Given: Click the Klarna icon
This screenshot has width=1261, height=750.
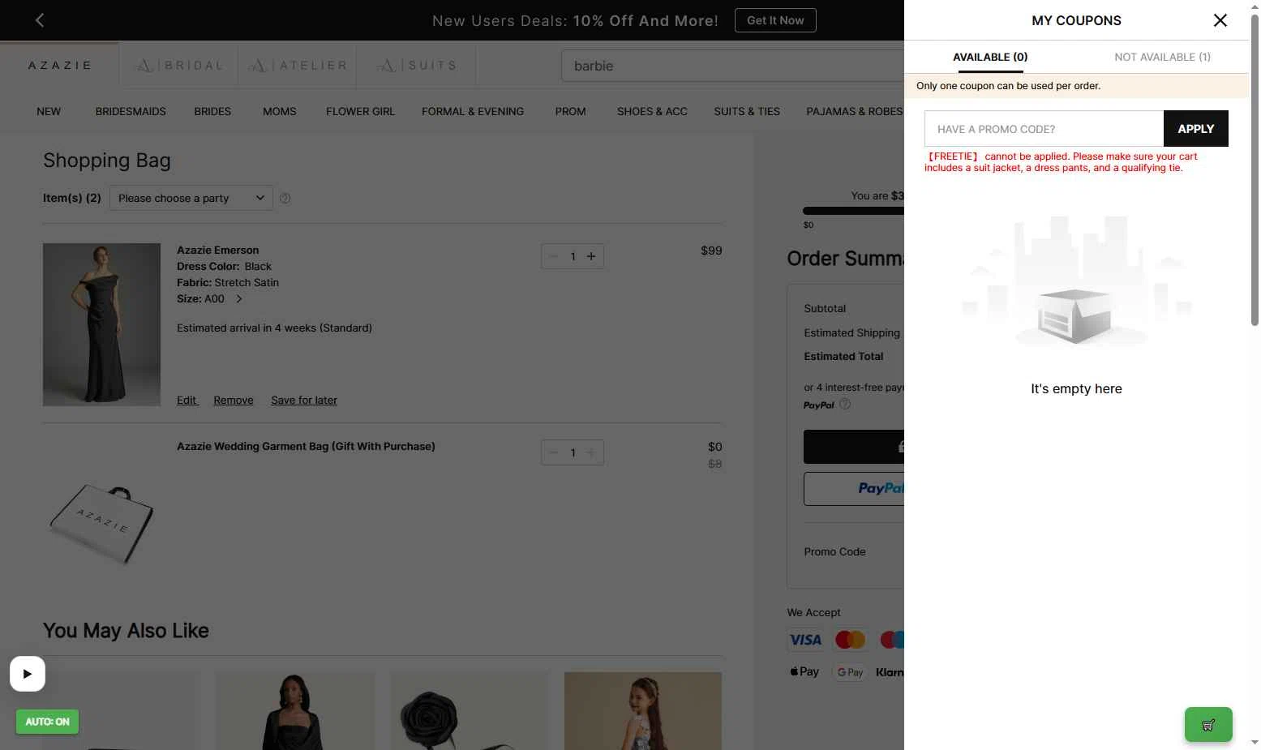Looking at the screenshot, I should pos(890,672).
